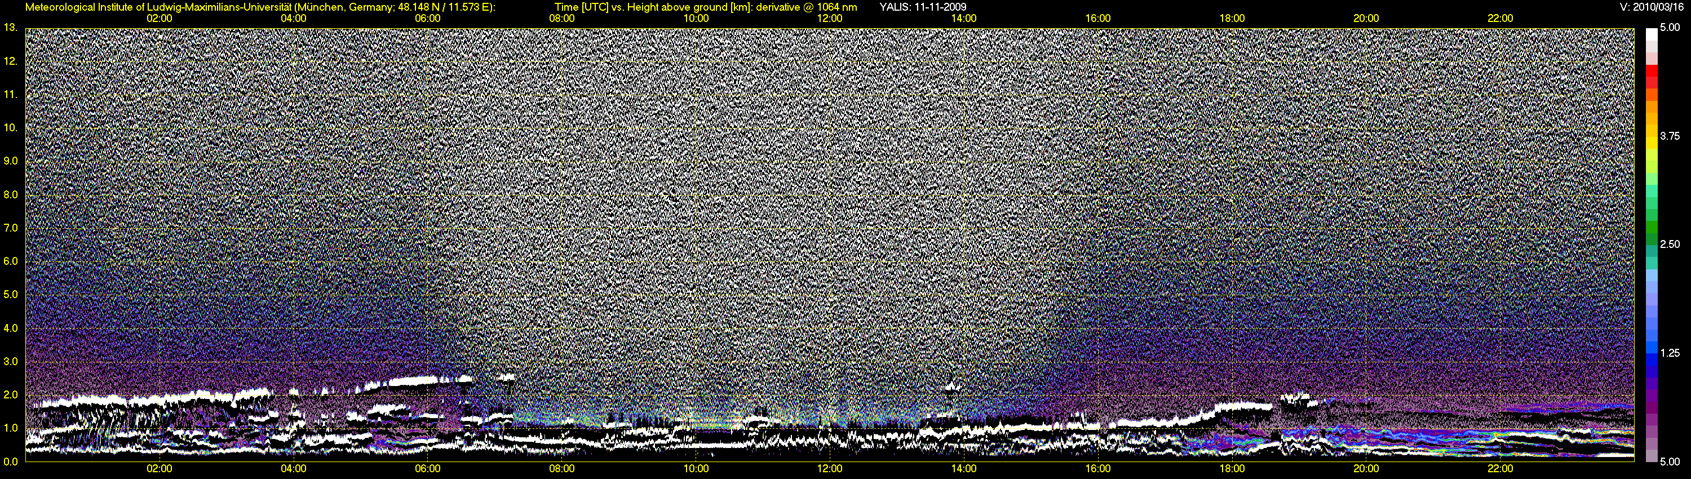The height and width of the screenshot is (479, 1691).
Task: Click the 1.0 height axis label
Action: click(x=10, y=428)
